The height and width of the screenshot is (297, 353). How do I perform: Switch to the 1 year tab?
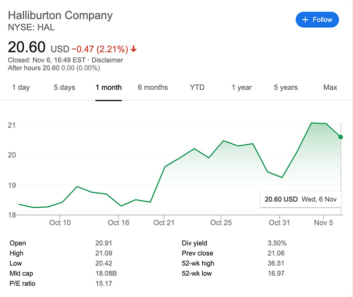pos(242,87)
